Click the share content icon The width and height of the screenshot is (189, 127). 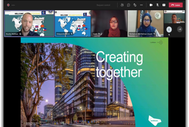(164, 5)
